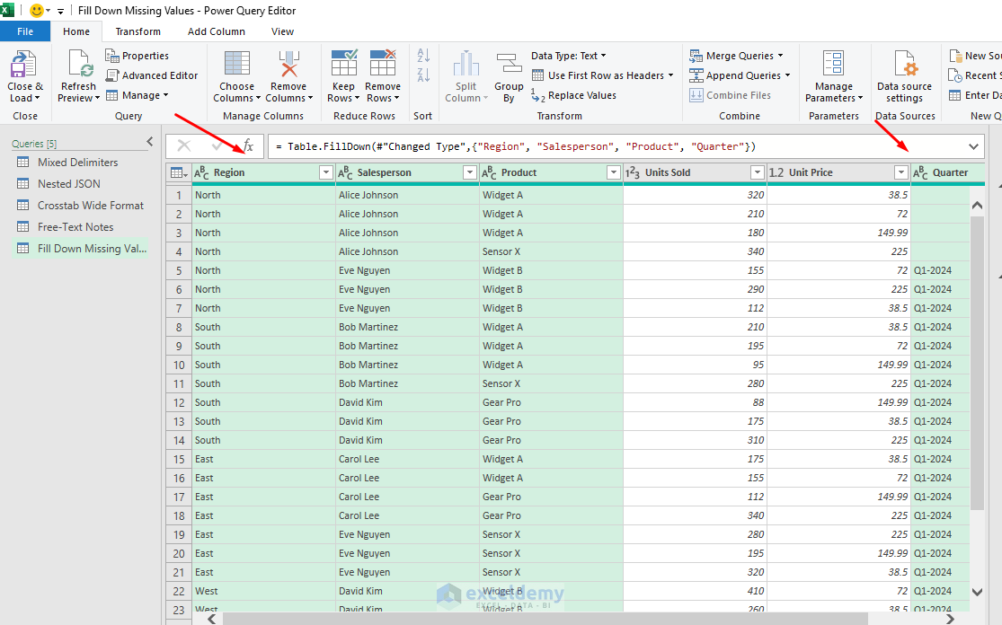This screenshot has height=625, width=1002.
Task: Click the Refresh Preview icon
Action: pos(79,65)
